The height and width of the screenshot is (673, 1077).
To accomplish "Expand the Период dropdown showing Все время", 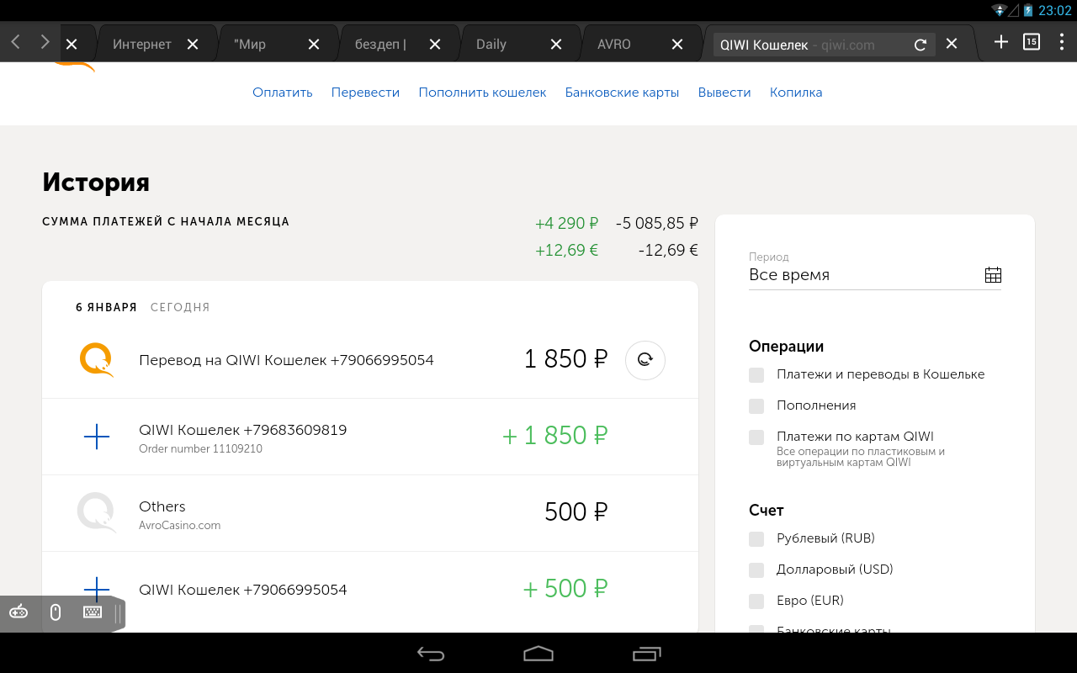I will [x=862, y=275].
